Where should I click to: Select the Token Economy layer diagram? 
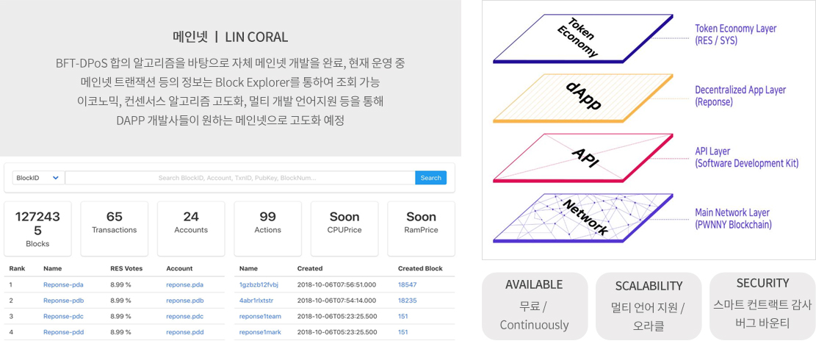click(x=583, y=38)
